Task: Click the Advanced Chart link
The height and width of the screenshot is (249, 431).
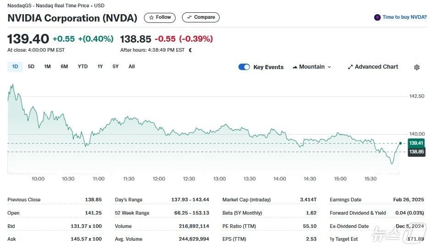Action: pos(376,67)
